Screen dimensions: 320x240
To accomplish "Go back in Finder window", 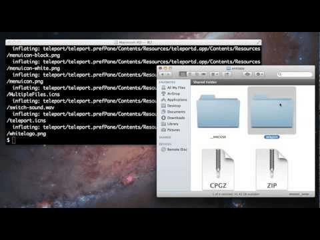I will 163,74.
